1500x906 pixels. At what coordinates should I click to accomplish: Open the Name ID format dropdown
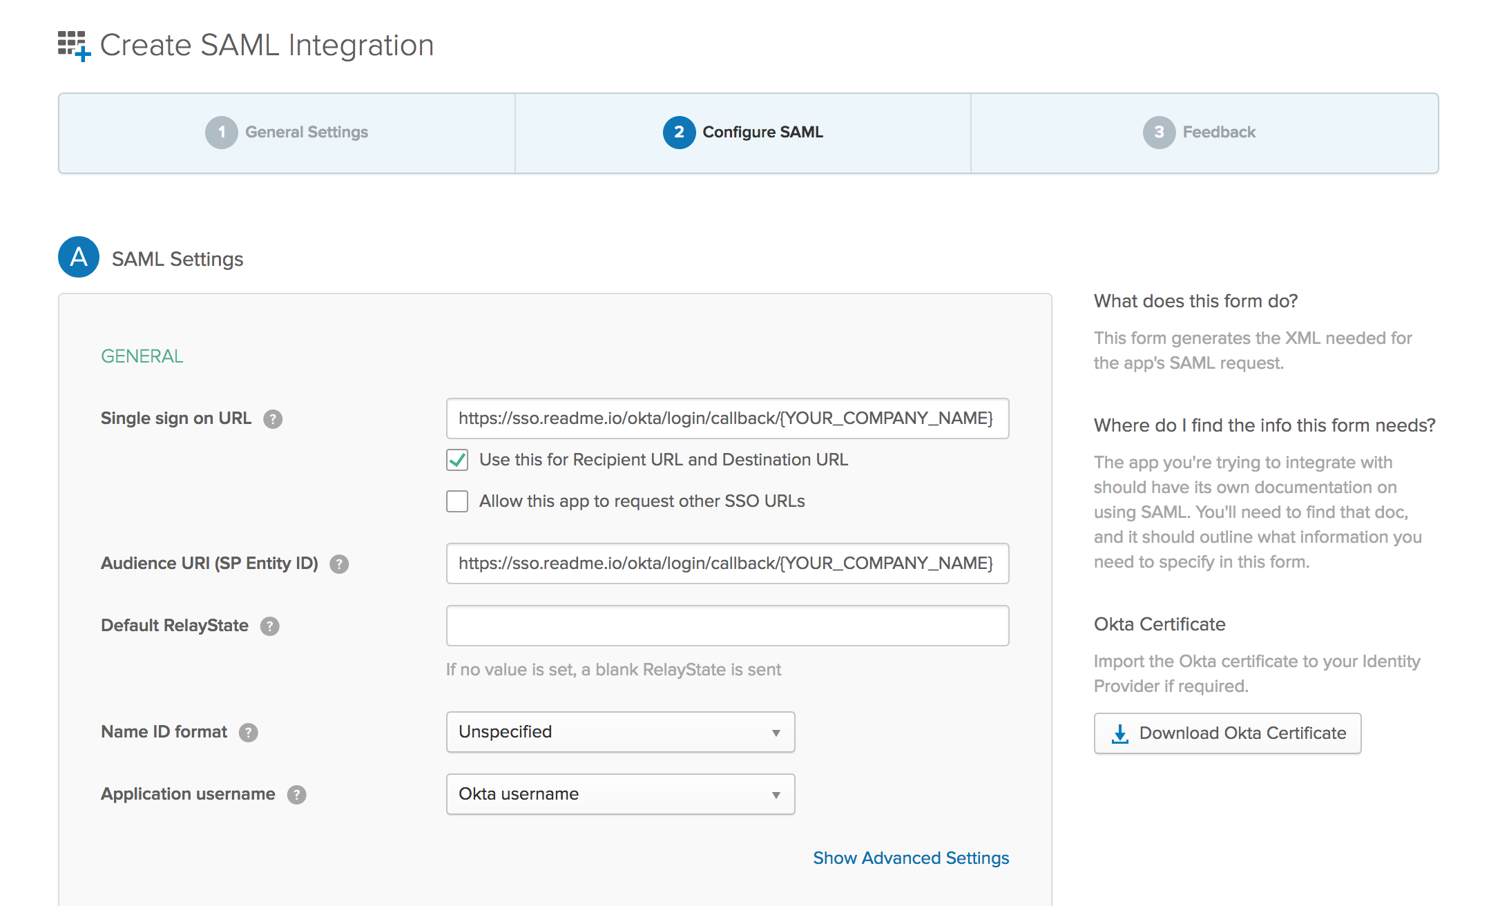620,732
